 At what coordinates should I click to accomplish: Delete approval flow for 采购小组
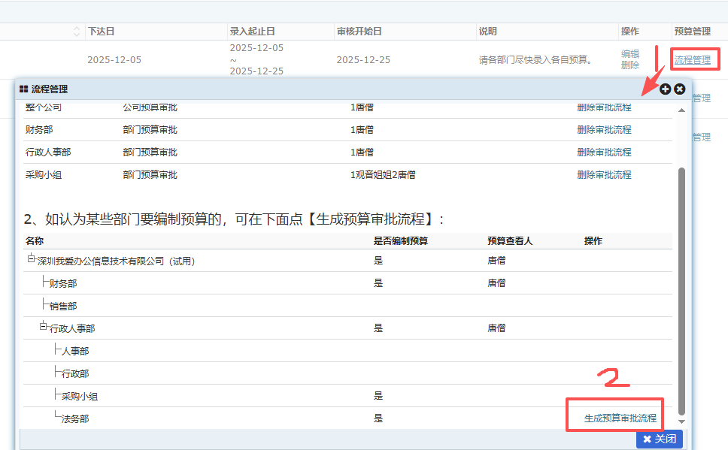(604, 175)
